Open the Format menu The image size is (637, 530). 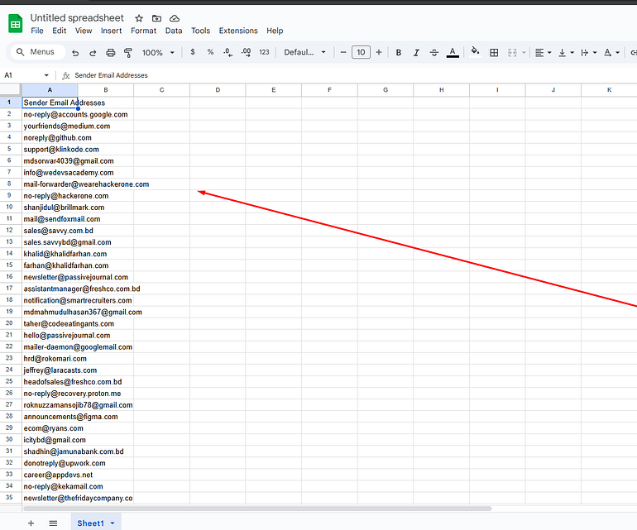point(143,31)
